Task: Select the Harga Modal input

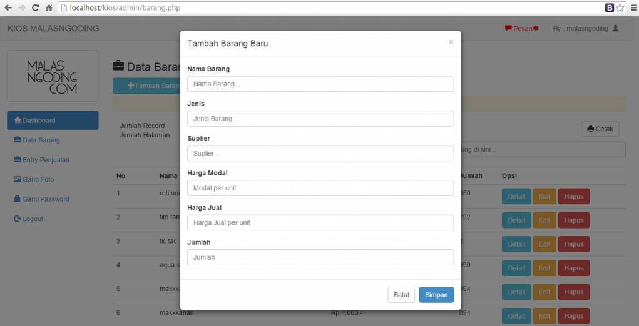Action: 320,188
